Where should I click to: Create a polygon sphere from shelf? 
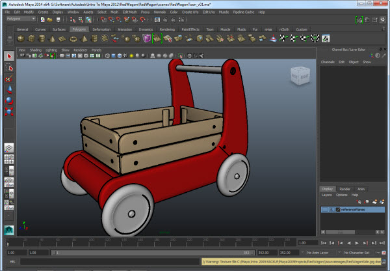(21, 38)
